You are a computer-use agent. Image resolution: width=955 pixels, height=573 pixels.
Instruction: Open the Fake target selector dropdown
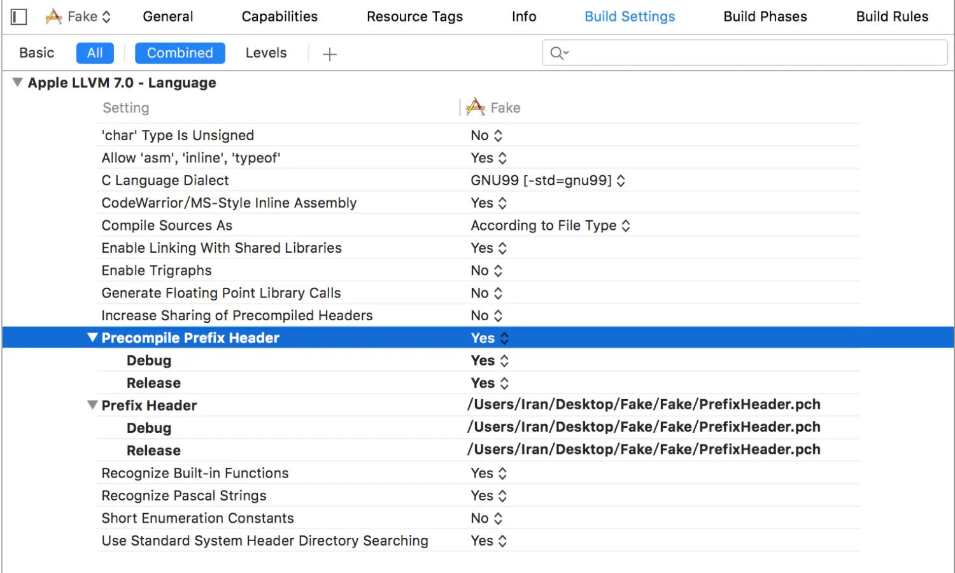tap(78, 17)
